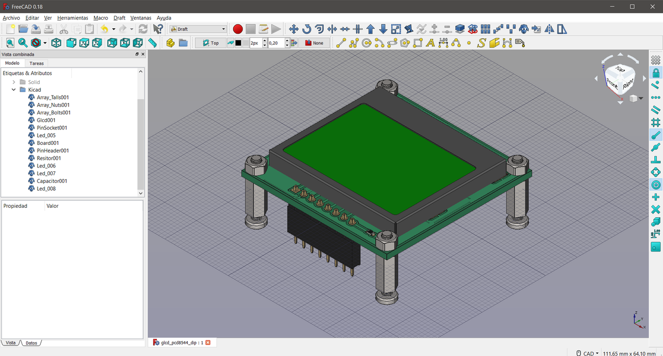663x356 pixels.
Task: Click the Draft Label tag tool
Action: (x=520, y=43)
